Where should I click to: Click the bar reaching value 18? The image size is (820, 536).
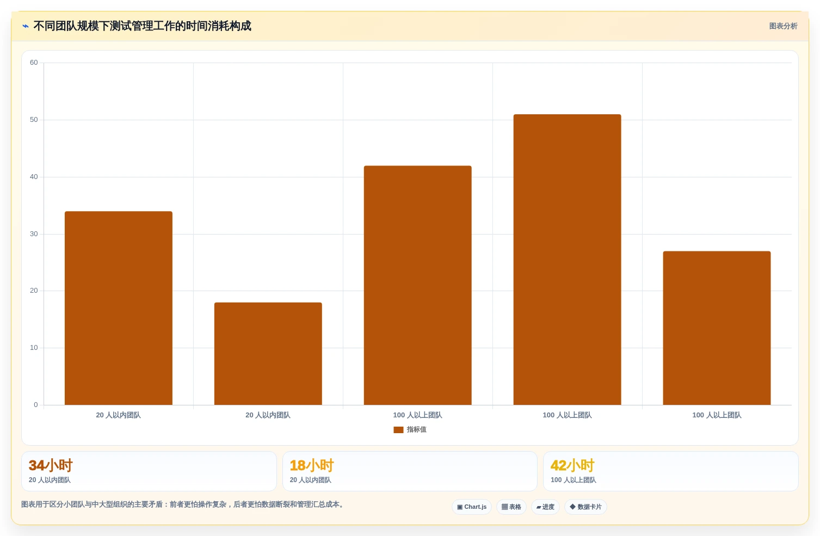(x=268, y=354)
